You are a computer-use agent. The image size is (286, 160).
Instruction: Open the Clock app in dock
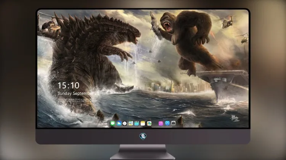coord(125,124)
